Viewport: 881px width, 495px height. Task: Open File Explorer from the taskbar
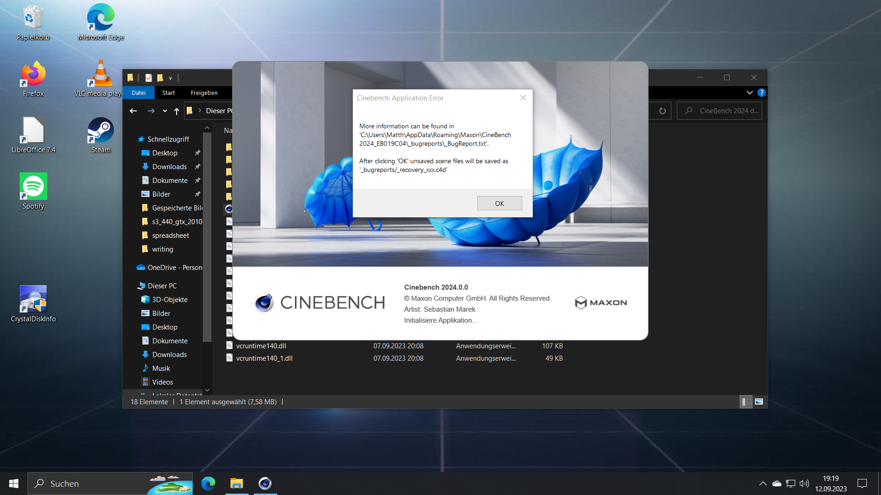[237, 483]
